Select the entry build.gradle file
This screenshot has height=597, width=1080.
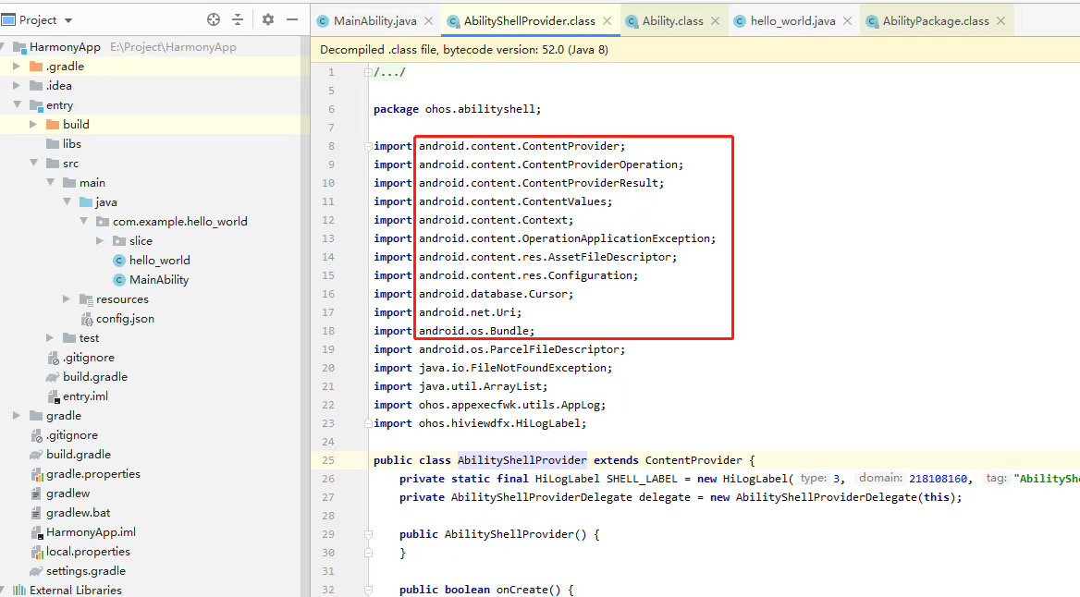point(95,377)
